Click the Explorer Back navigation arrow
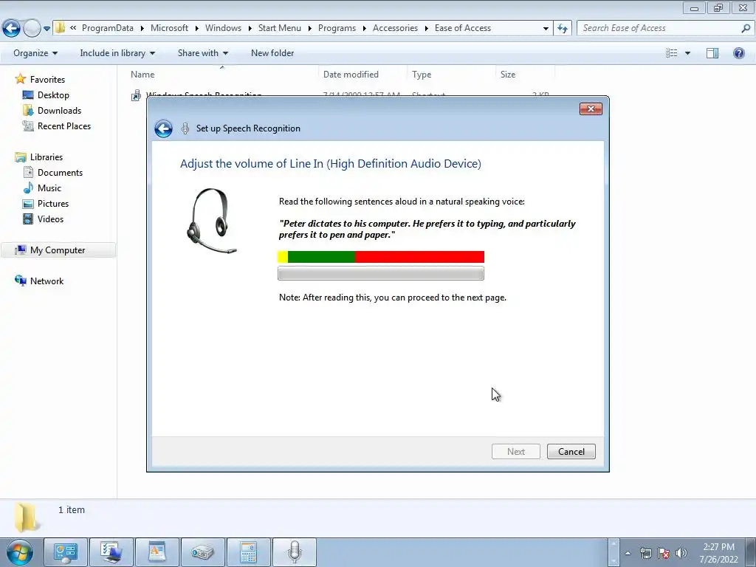Viewport: 756px width, 567px height. coord(11,29)
